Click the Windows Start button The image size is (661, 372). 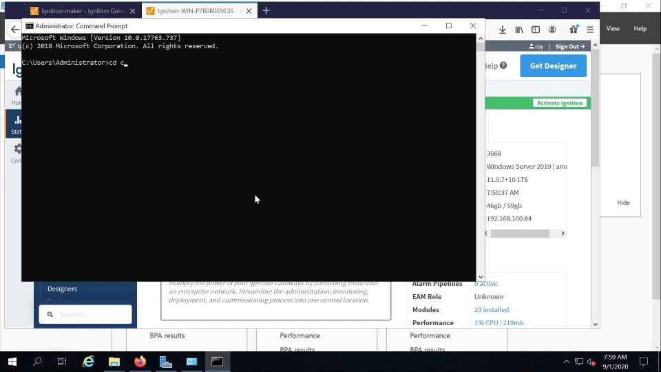coord(12,362)
